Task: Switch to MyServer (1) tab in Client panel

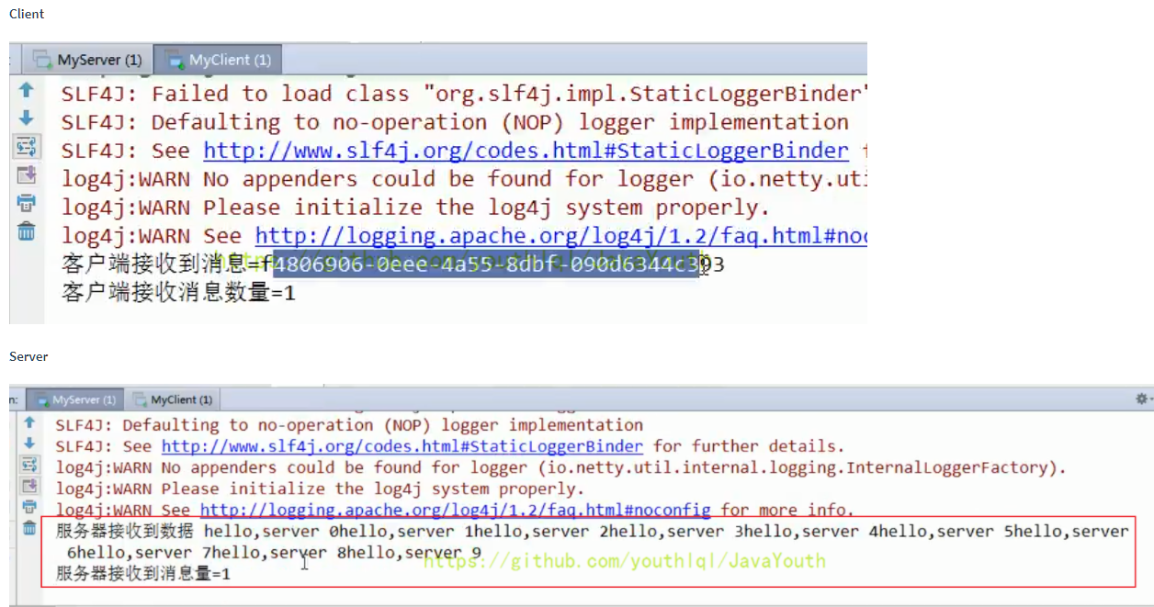Action: point(88,60)
